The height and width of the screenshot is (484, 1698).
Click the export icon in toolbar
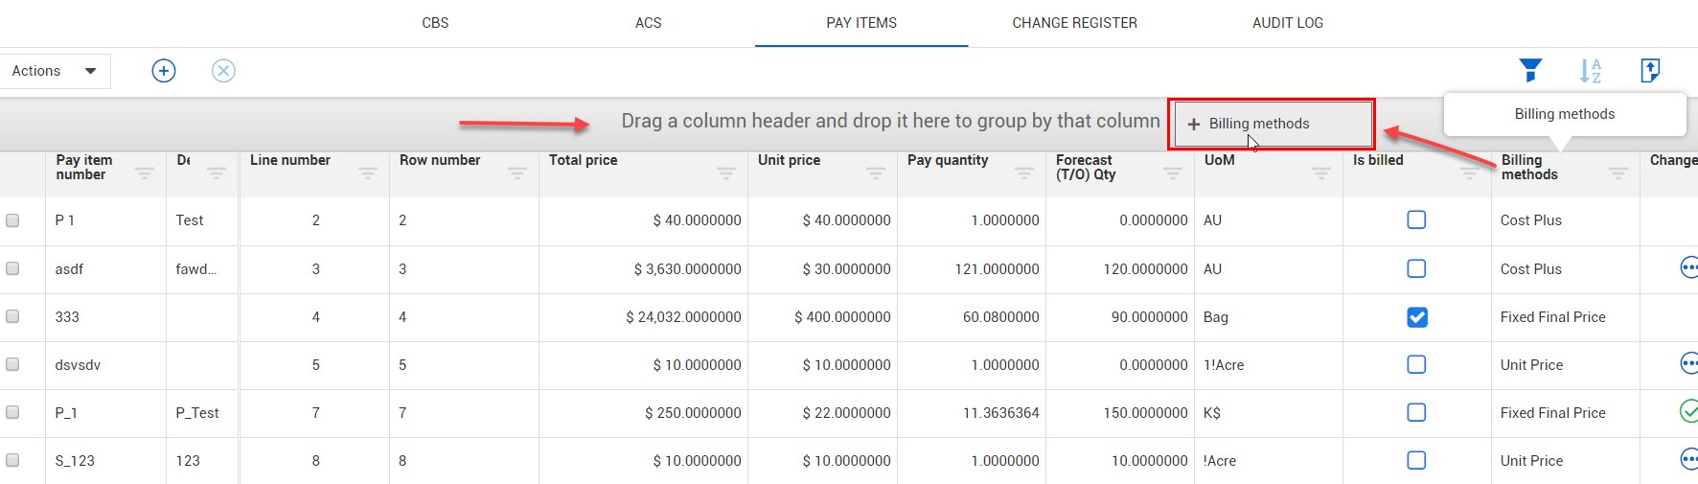pos(1650,70)
